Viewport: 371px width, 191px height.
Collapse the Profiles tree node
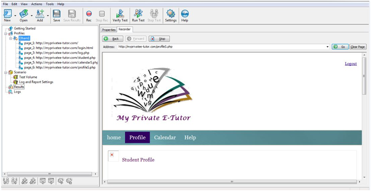pos(6,34)
